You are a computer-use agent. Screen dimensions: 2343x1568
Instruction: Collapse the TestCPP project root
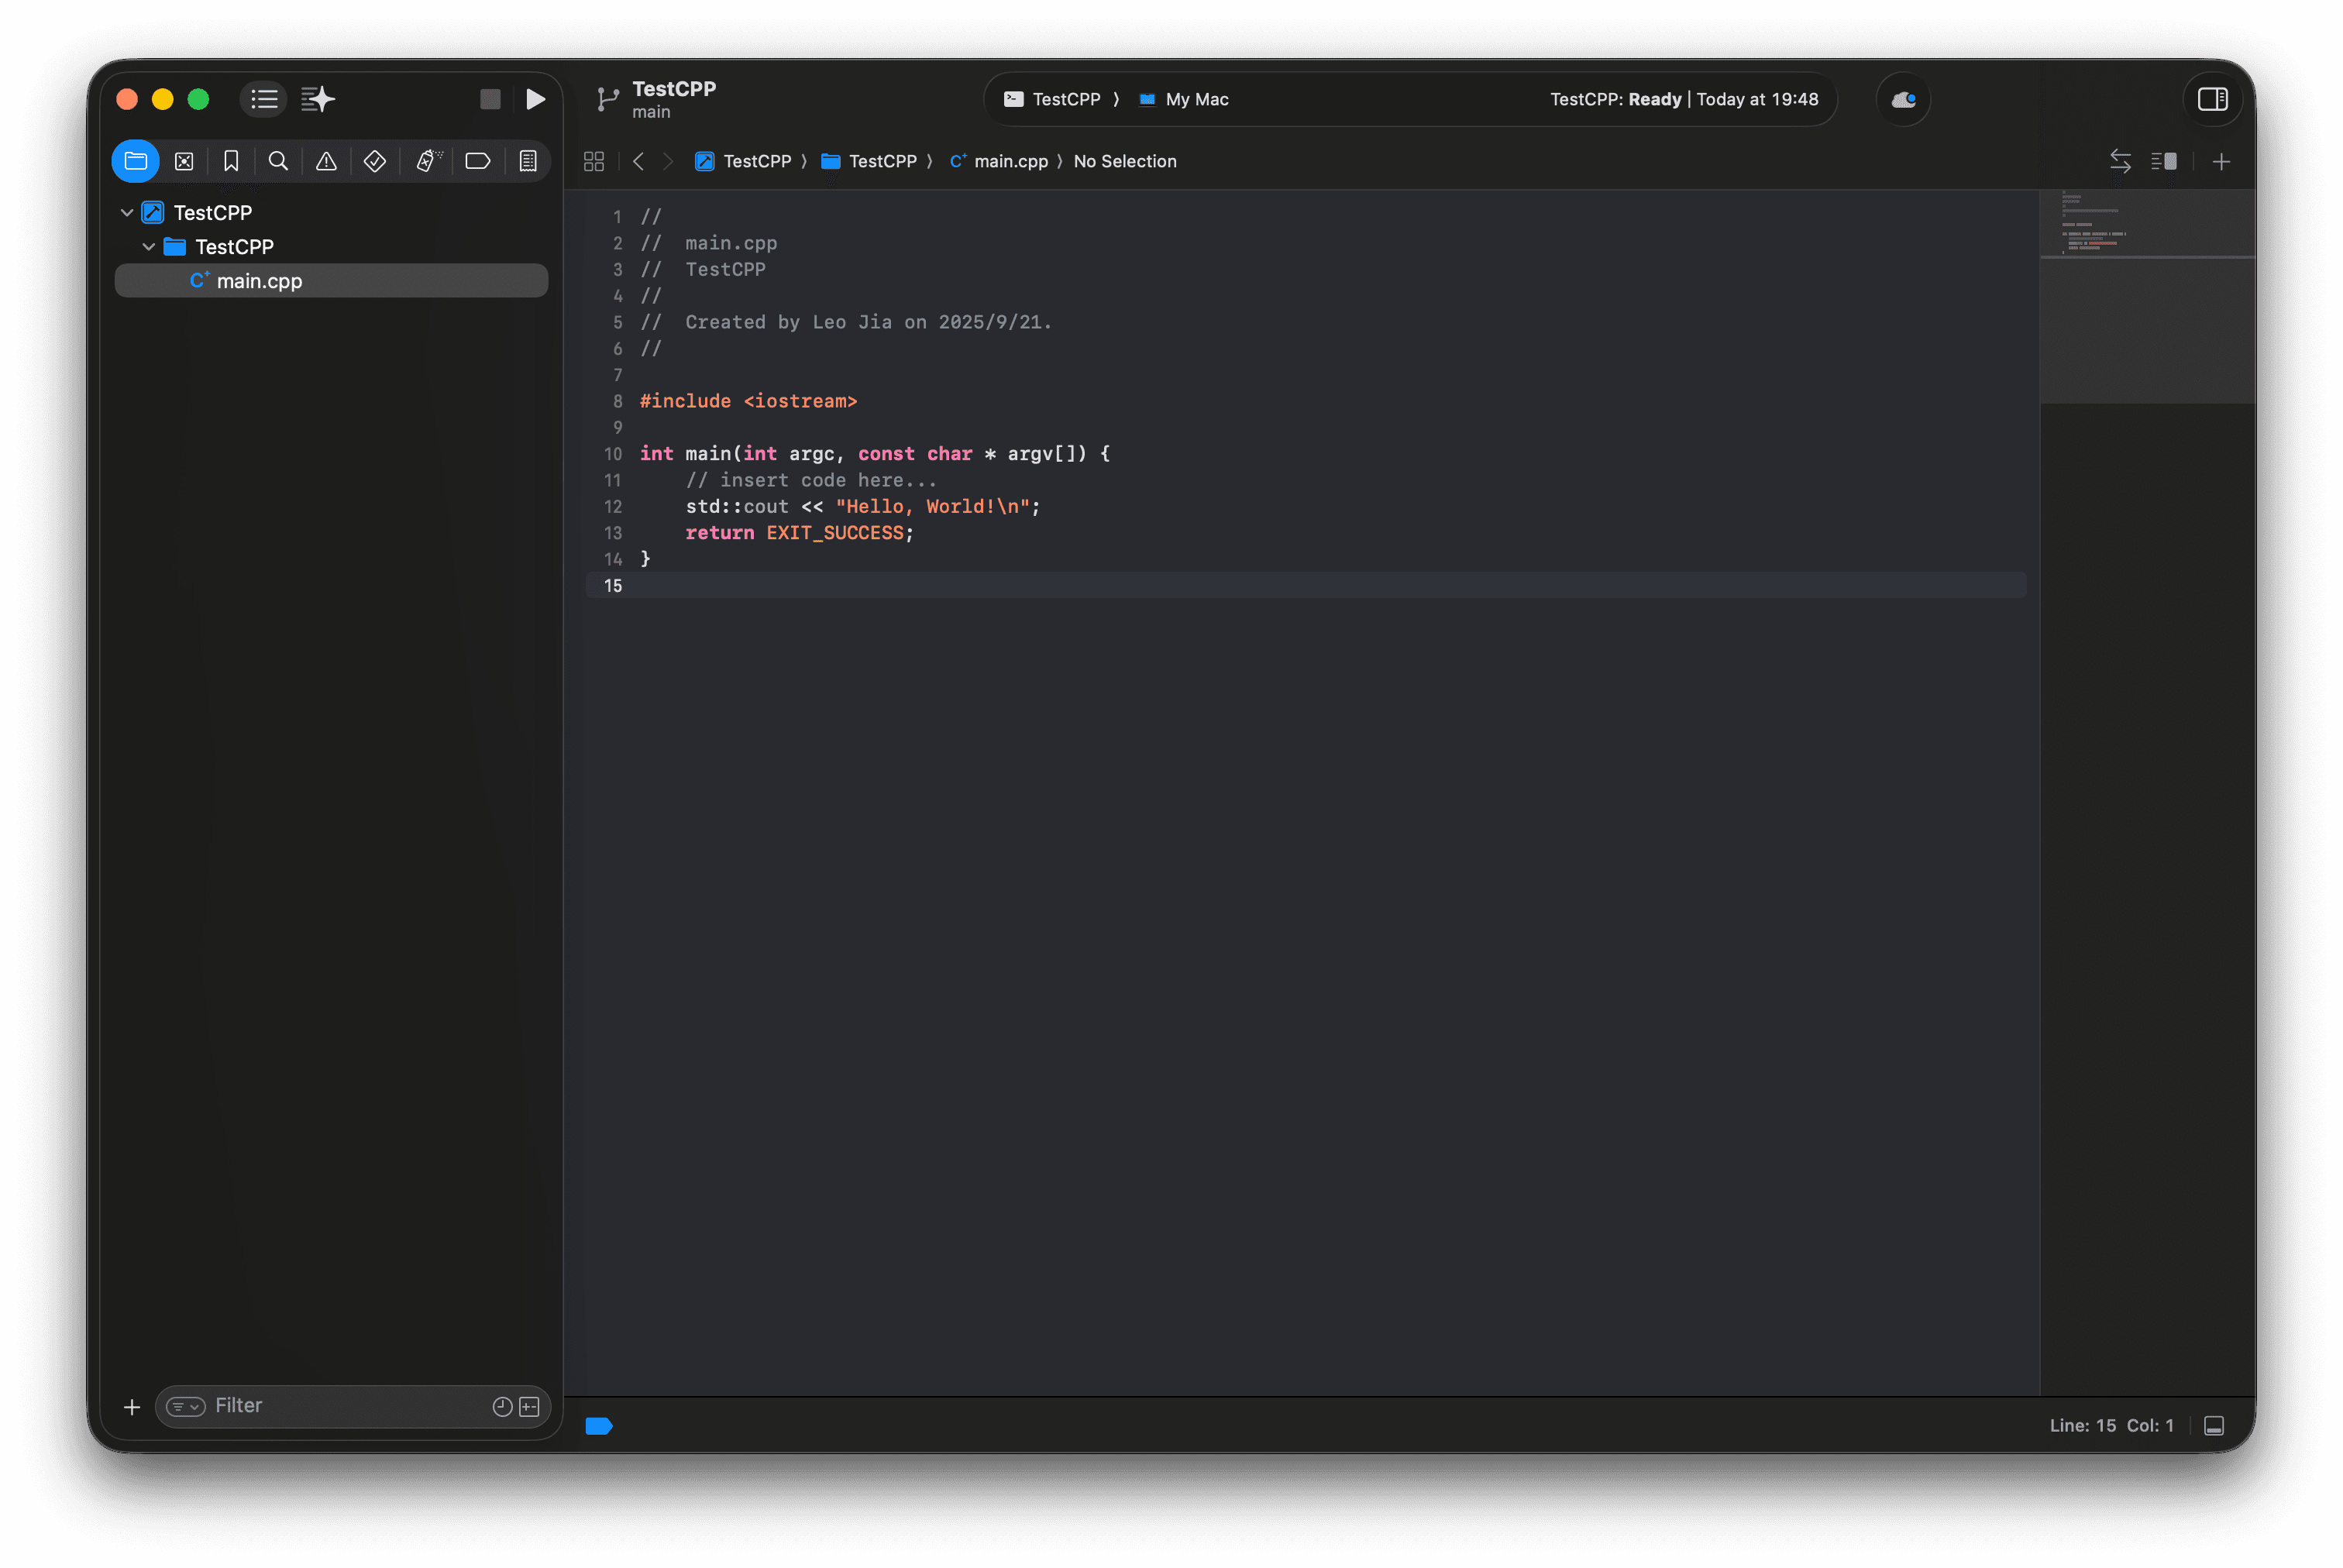[127, 213]
